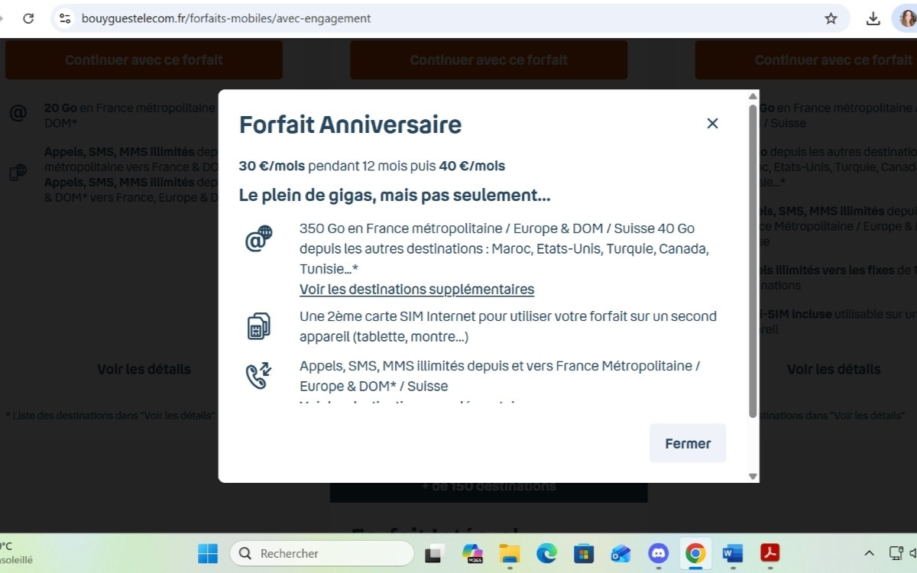Click the data globe @ icon in dialog
This screenshot has height=573, width=917.
[x=258, y=238]
